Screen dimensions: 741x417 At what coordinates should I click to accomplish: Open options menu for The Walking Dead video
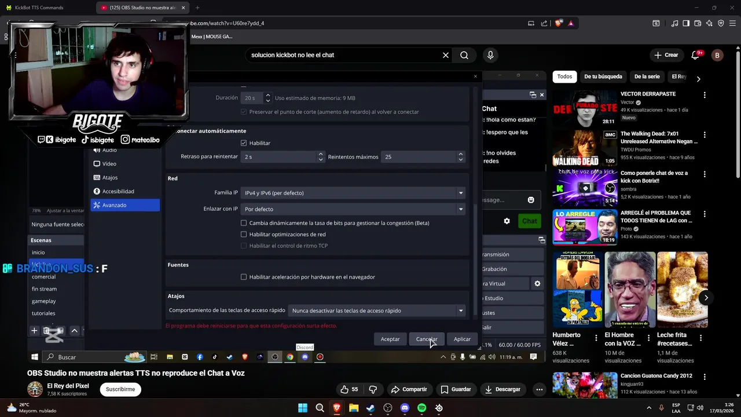tap(705, 134)
